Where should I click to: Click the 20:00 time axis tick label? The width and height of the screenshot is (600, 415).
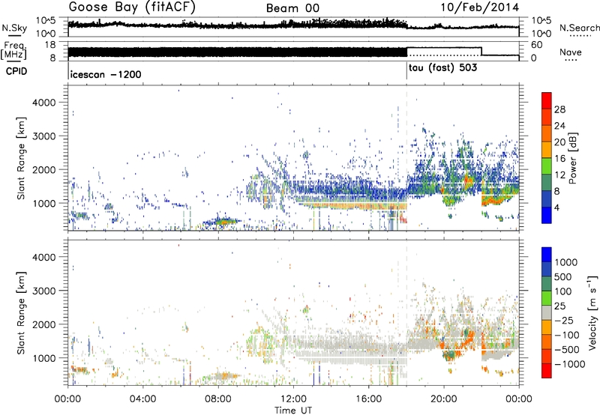pos(444,399)
